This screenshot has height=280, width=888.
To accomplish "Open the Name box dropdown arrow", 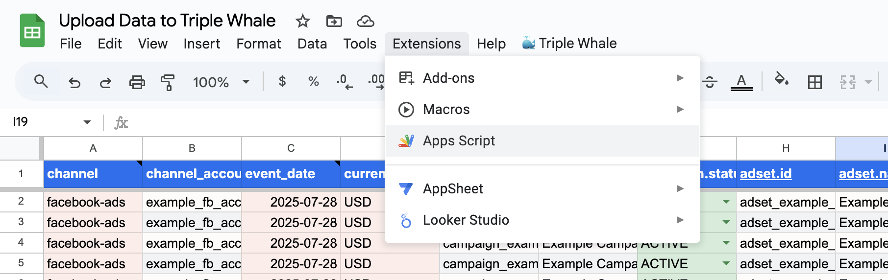I will (x=87, y=122).
